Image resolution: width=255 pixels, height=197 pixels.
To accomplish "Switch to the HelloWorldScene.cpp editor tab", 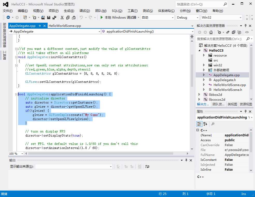I will 65,26.
